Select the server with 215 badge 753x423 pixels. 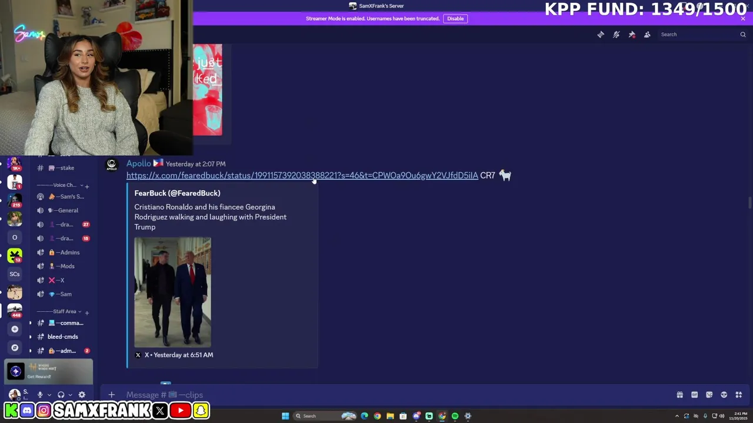click(x=15, y=200)
